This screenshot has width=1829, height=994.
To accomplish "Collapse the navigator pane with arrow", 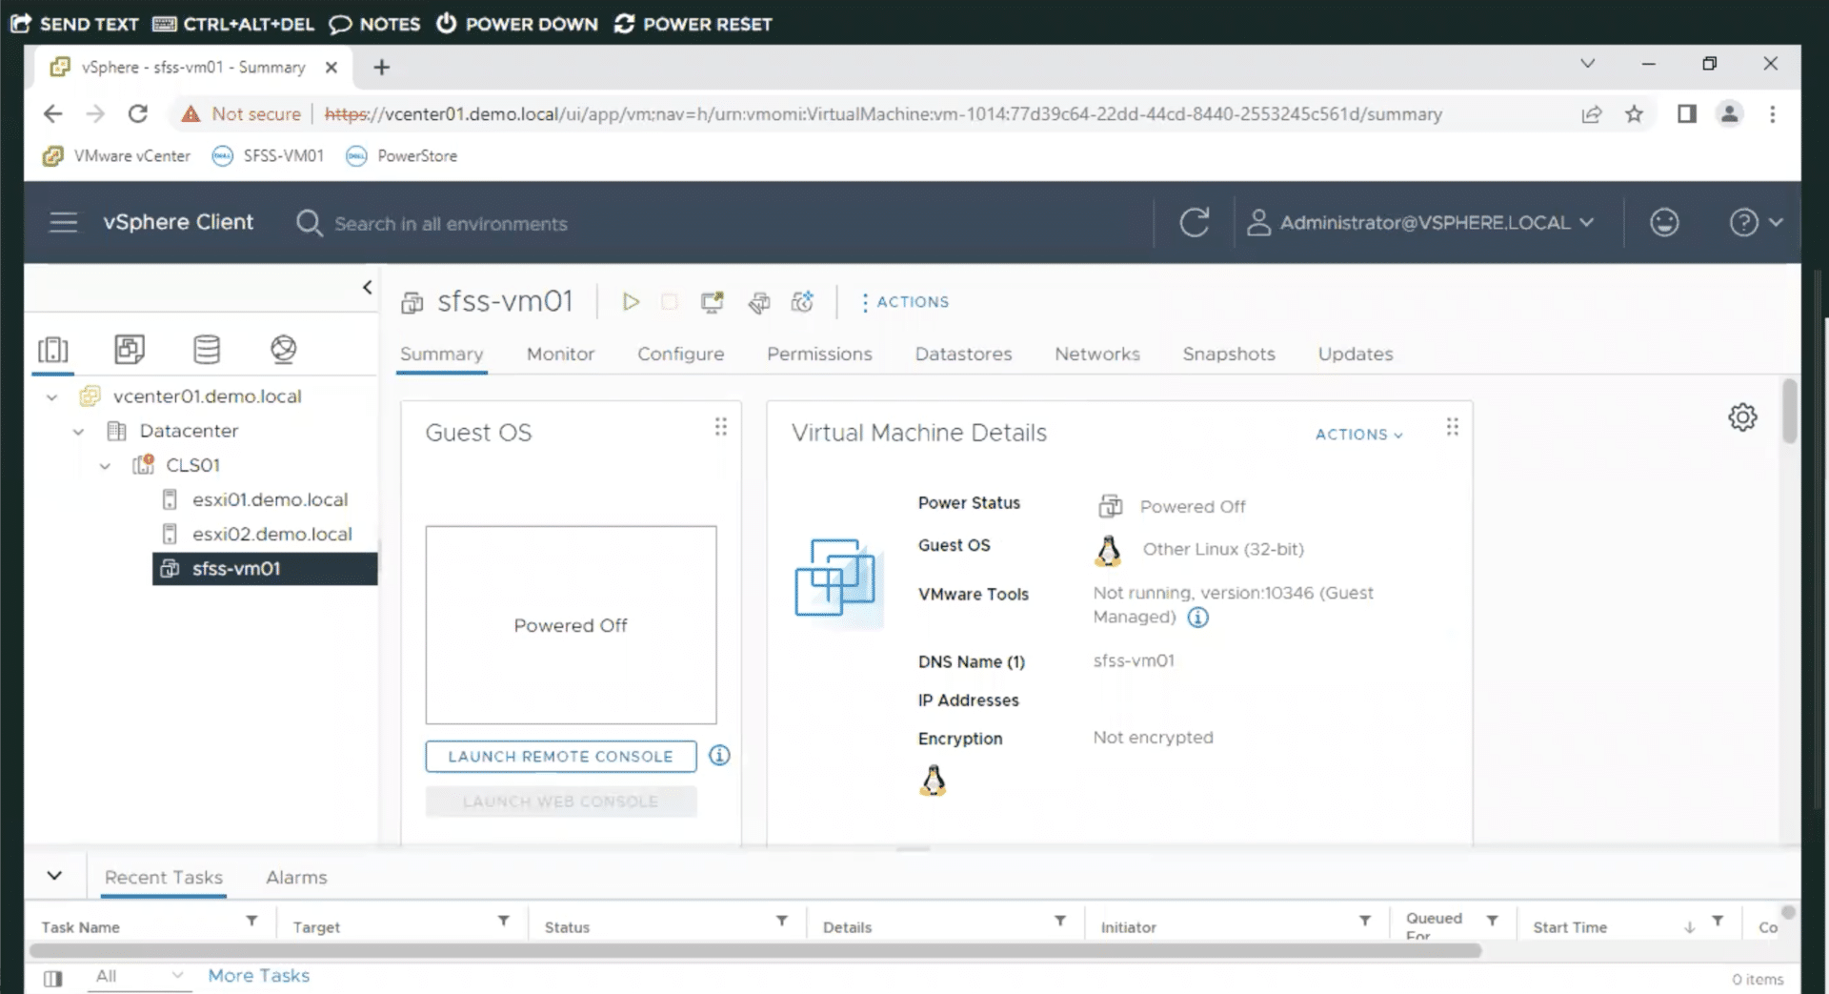I will click(367, 287).
